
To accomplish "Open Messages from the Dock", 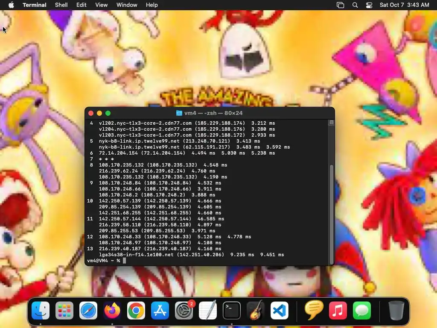I will (x=362, y=310).
